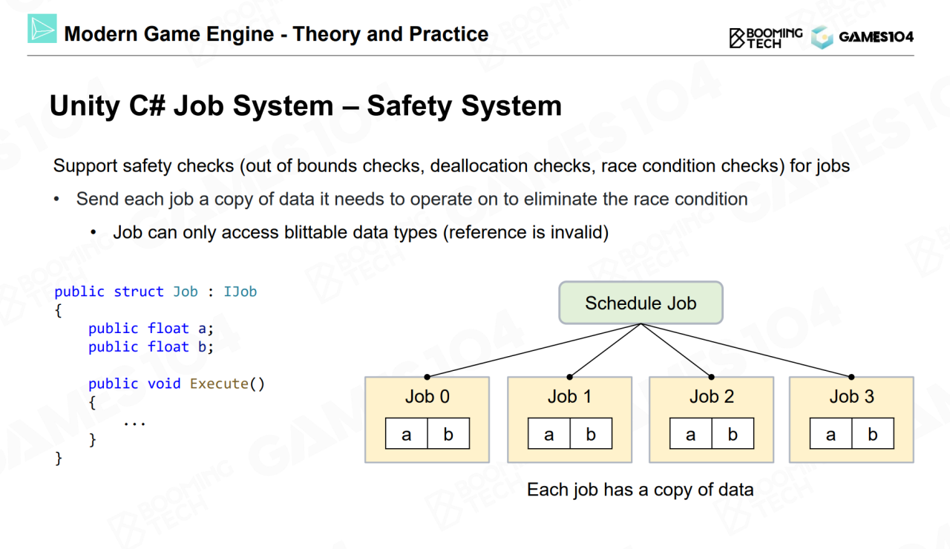Click the Job 0 label
The height and width of the screenshot is (549, 950).
427,397
